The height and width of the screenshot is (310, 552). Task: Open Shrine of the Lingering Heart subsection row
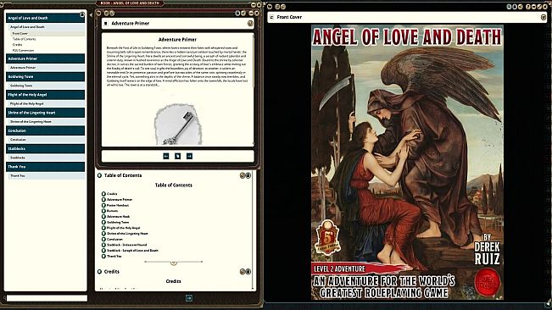pos(47,122)
